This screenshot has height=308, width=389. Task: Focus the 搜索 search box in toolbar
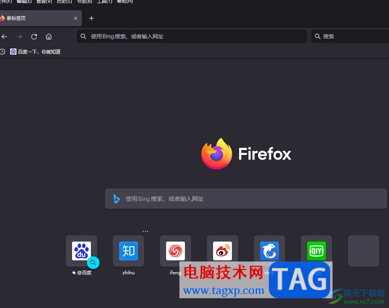[x=350, y=36]
